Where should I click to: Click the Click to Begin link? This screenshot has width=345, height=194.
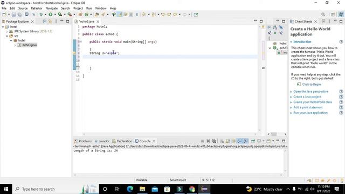pos(312,85)
